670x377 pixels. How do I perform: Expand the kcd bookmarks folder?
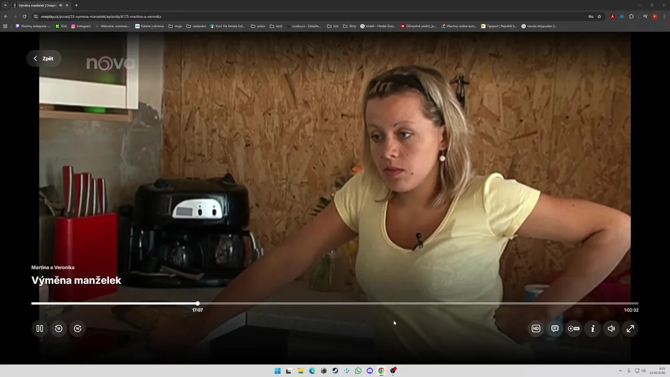[332, 26]
